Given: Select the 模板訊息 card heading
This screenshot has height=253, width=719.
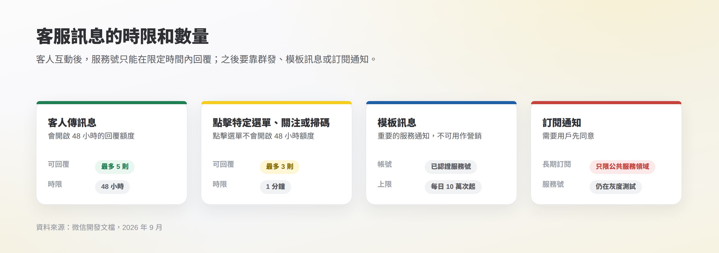Looking at the screenshot, I should coord(397,123).
